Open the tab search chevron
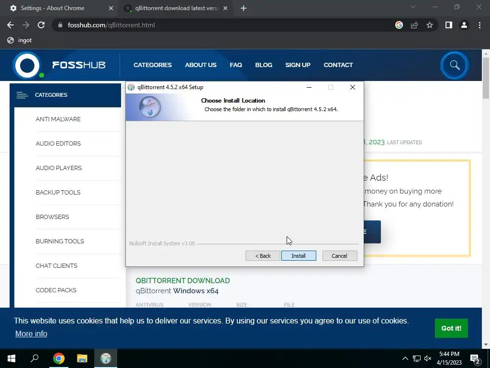490x368 pixels. click(413, 7)
